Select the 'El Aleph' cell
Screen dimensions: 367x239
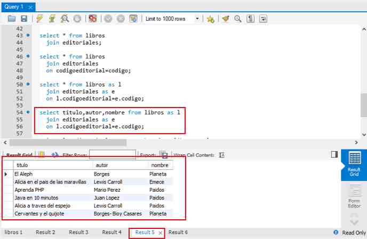click(x=53, y=174)
